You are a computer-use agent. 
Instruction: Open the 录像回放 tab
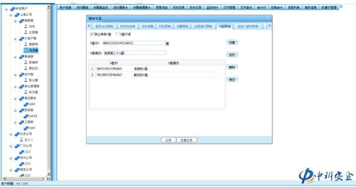161,7
